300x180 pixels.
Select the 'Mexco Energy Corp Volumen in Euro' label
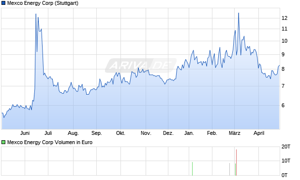coord(50,142)
